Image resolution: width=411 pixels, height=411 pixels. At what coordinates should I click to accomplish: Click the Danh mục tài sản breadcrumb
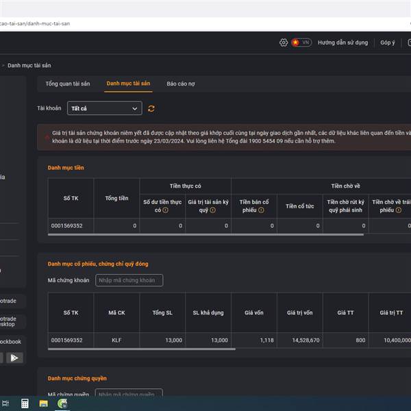[x=29, y=65]
